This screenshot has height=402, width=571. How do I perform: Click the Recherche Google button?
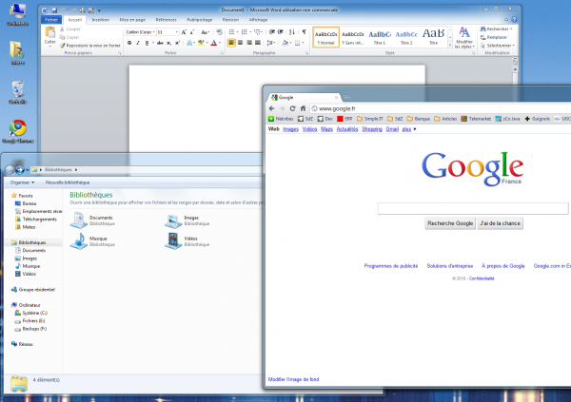coord(450,223)
